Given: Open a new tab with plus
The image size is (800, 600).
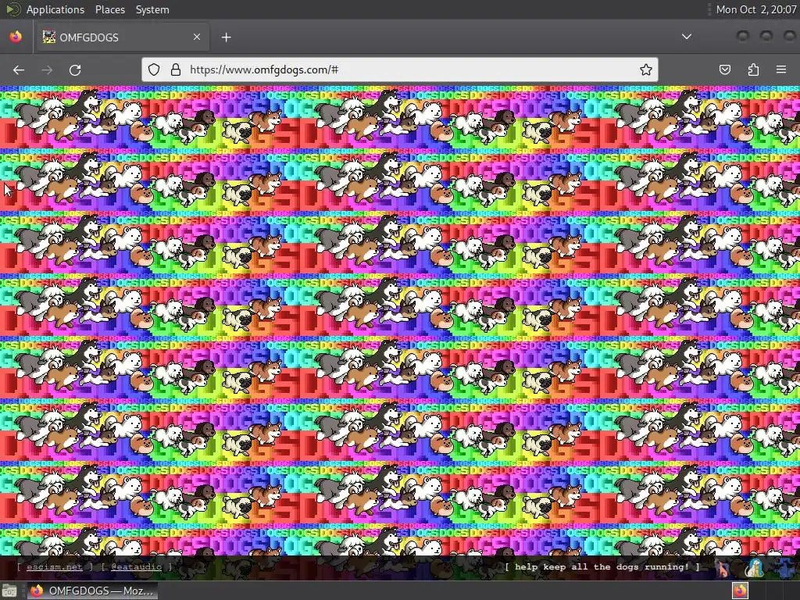Looking at the screenshot, I should 226,37.
